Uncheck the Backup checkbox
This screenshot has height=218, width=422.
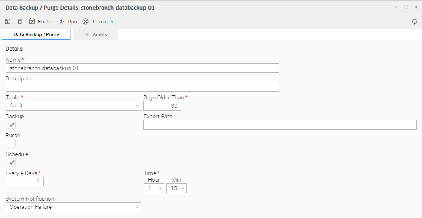coord(12,125)
